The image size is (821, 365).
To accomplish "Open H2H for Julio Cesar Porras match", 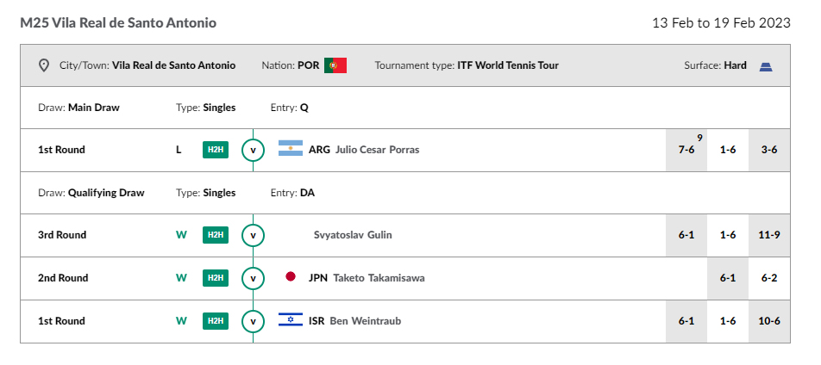I will pos(216,150).
